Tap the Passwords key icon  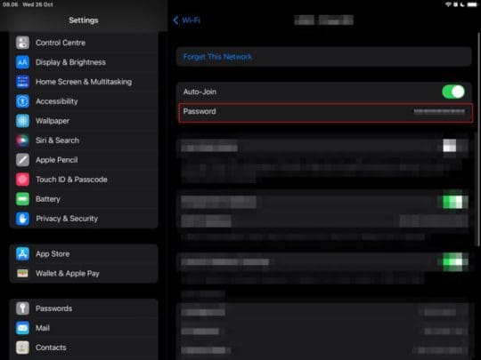(x=22, y=308)
